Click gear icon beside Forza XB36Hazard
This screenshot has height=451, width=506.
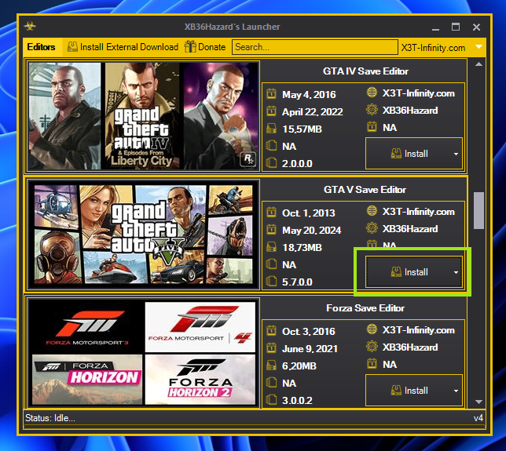click(x=372, y=347)
